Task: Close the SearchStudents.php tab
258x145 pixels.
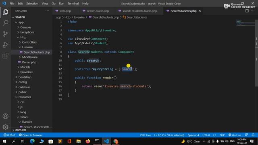Action: pos(200,11)
